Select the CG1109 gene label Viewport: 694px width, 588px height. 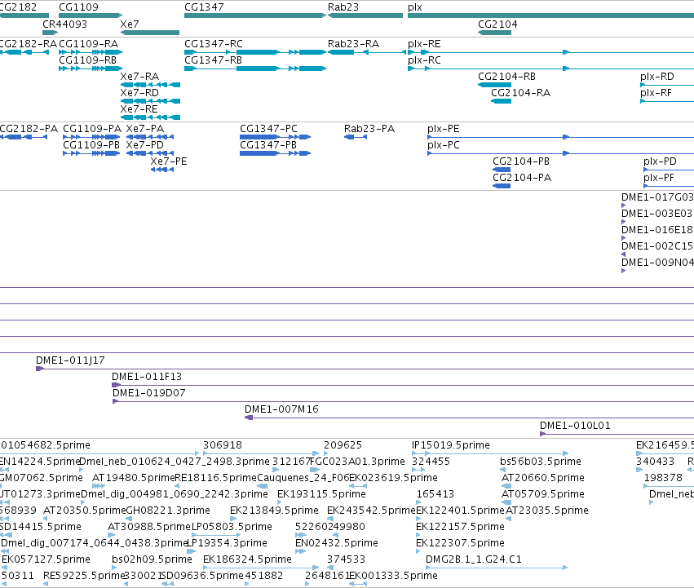click(78, 7)
